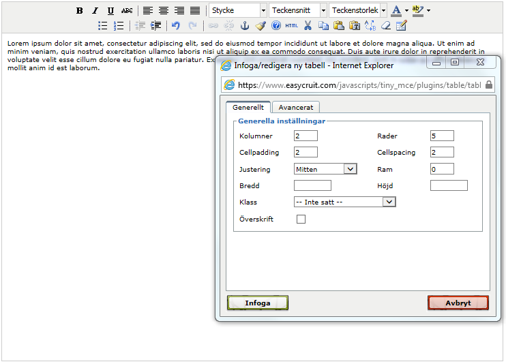The width and height of the screenshot is (506, 364).
Task: Click the Cellpadding input field
Action: pyautogui.click(x=306, y=152)
